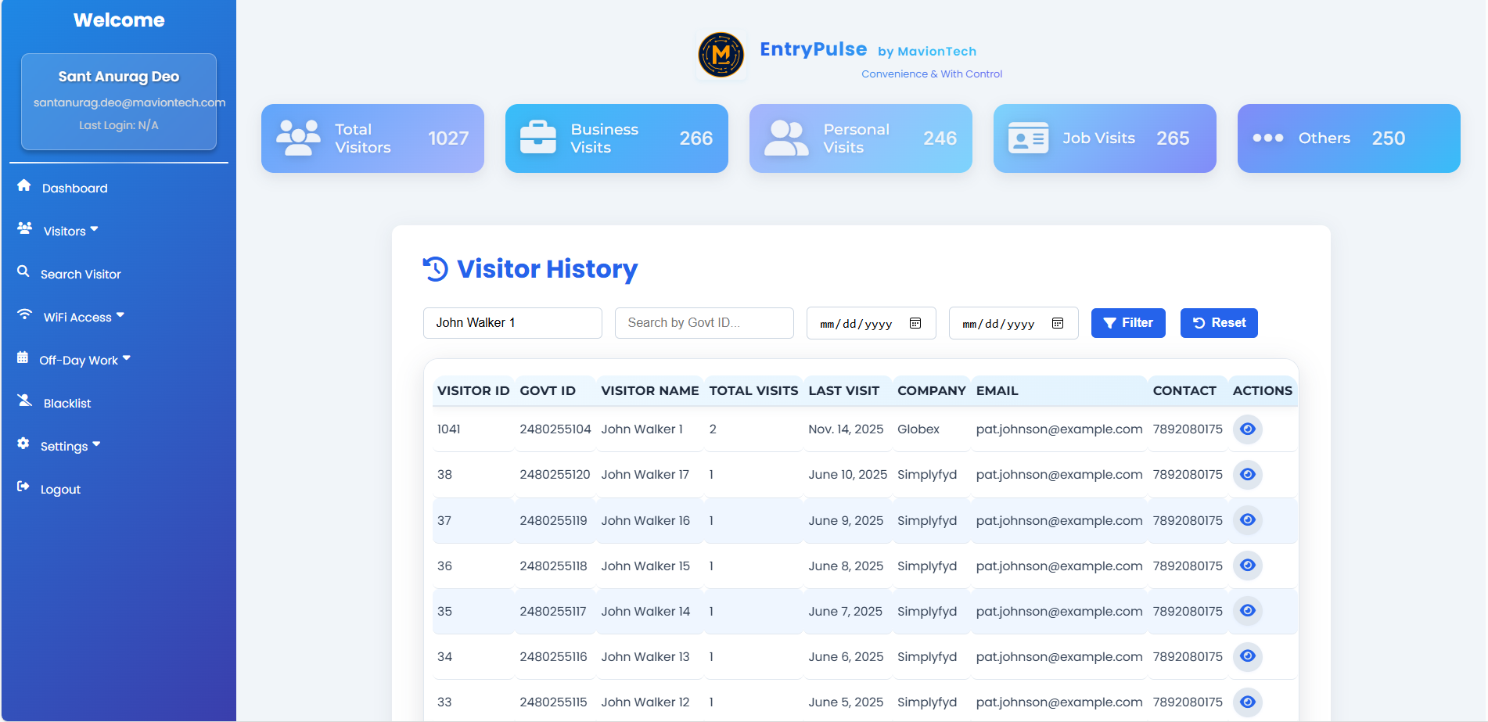Expand the Visitors sidebar menu

click(70, 231)
